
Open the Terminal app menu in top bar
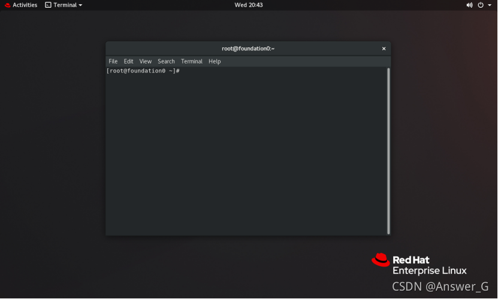(x=64, y=5)
